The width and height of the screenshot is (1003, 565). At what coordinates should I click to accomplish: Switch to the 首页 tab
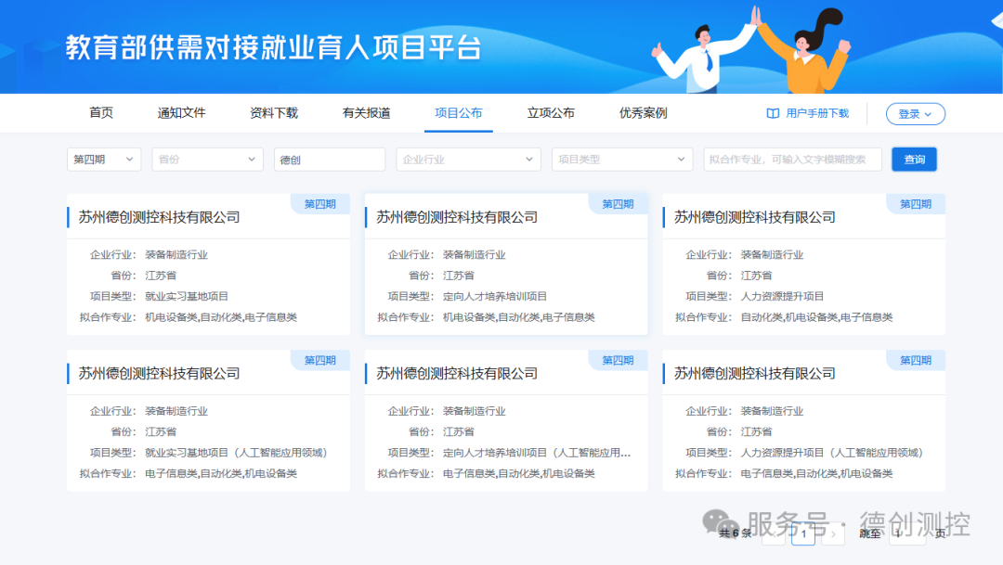[x=100, y=112]
